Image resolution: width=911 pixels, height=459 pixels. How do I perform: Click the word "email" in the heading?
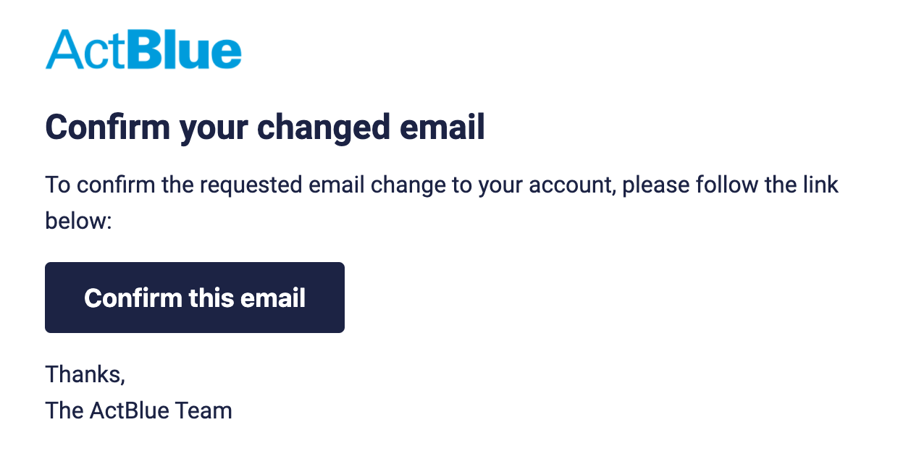coord(445,128)
